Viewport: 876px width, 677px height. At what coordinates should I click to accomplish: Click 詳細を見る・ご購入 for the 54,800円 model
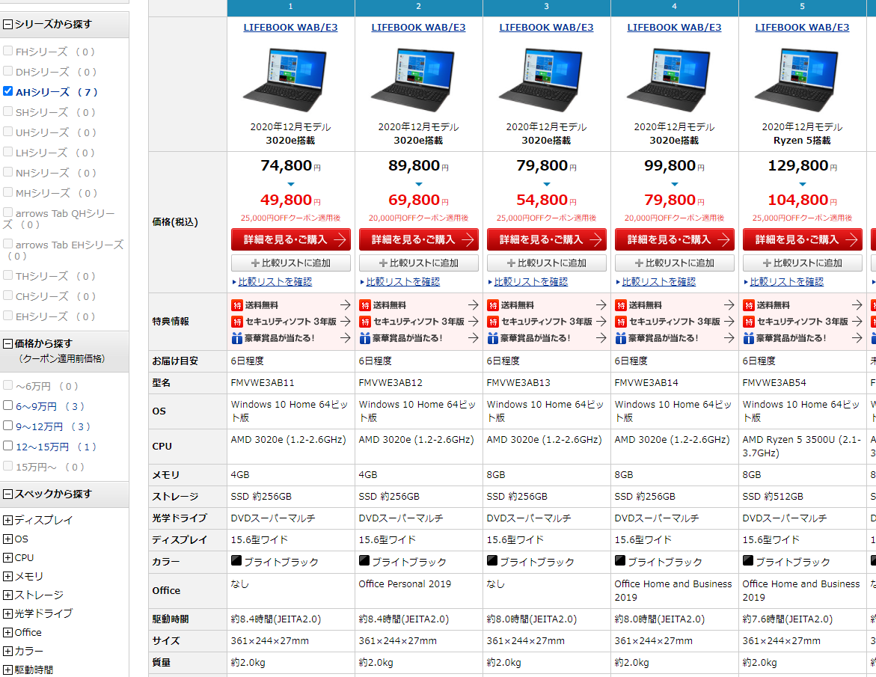point(547,239)
